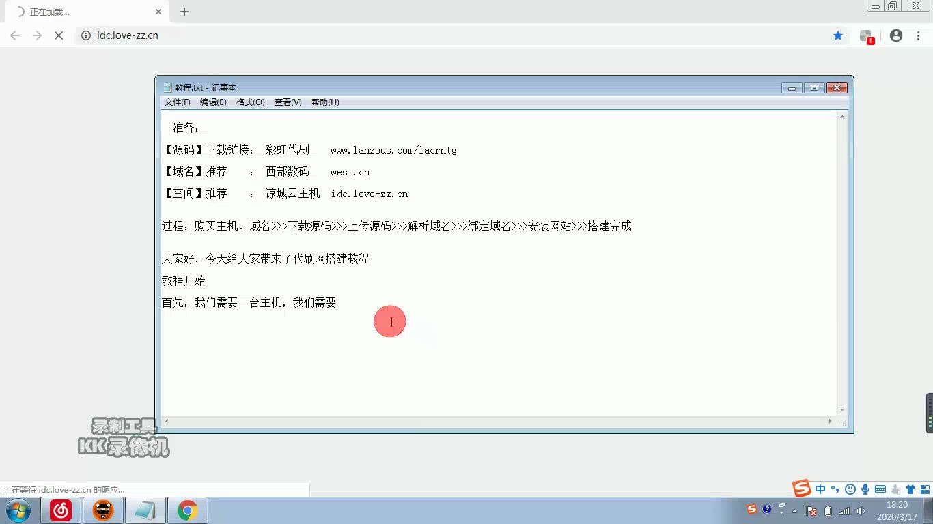Open a new Chrome tab

click(x=184, y=12)
